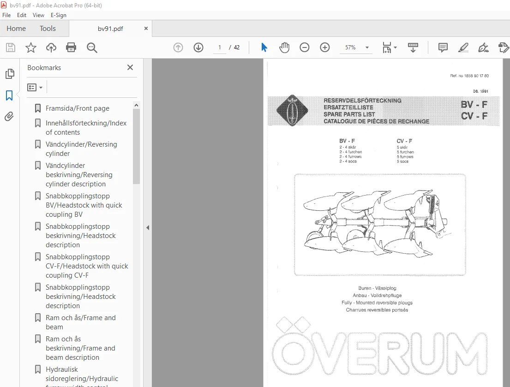Click the Ref. no 1856 80 17 80 text
510x387 pixels.
[x=469, y=76]
